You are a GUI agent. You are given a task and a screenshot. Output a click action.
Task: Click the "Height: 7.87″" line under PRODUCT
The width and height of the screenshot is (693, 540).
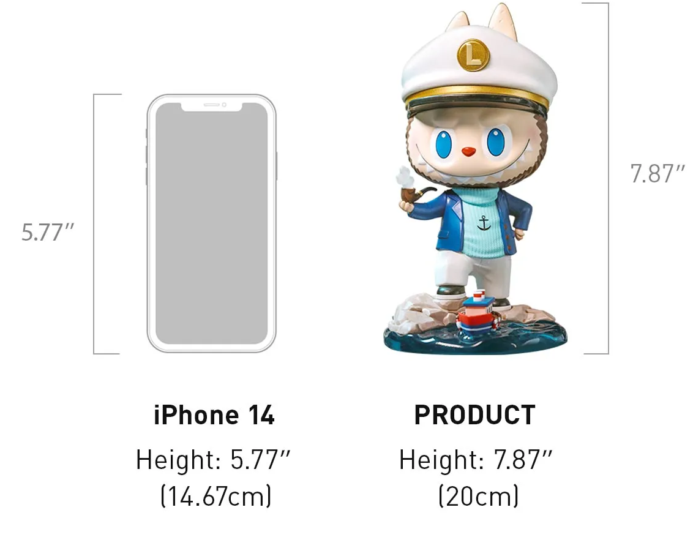coord(476,460)
